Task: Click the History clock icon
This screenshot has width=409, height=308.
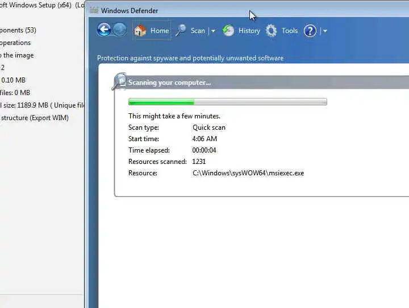Action: [x=228, y=31]
